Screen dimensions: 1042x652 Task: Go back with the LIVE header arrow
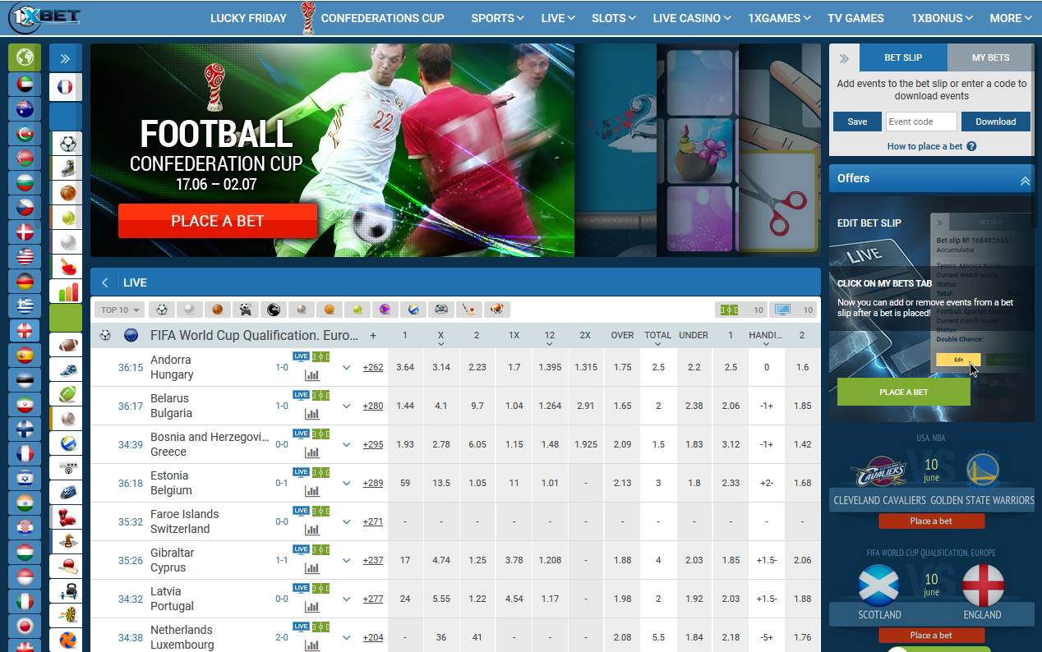pyautogui.click(x=104, y=282)
